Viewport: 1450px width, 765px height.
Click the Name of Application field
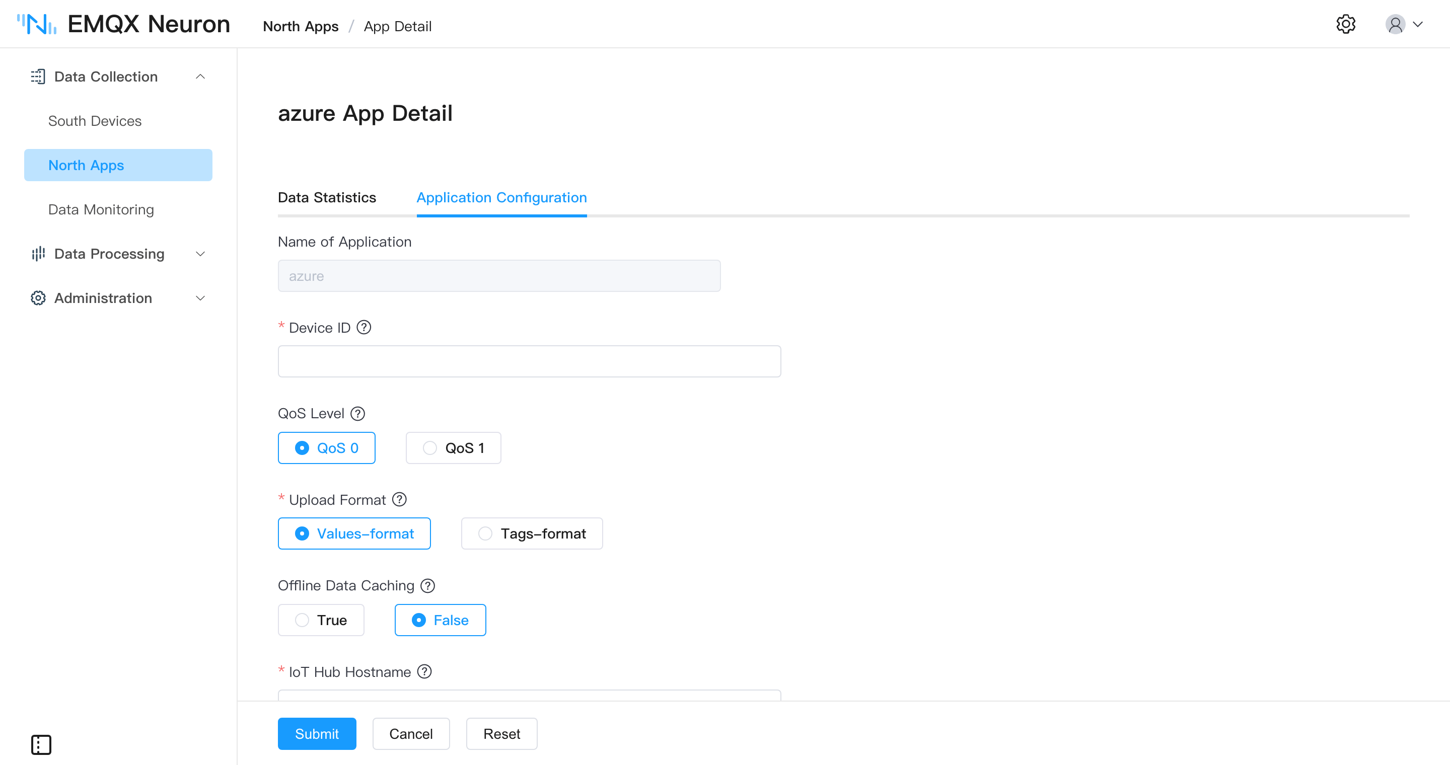[499, 276]
